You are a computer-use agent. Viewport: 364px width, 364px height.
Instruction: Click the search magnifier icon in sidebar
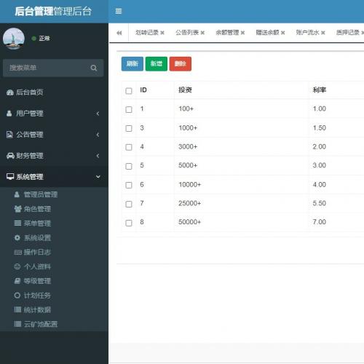94,68
